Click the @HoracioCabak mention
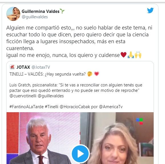The image size is (165, 164). click(x=75, y=107)
